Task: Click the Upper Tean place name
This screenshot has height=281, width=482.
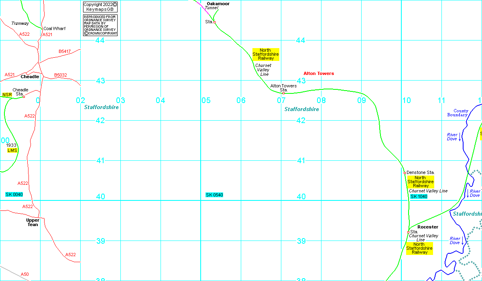Action: [33, 222]
